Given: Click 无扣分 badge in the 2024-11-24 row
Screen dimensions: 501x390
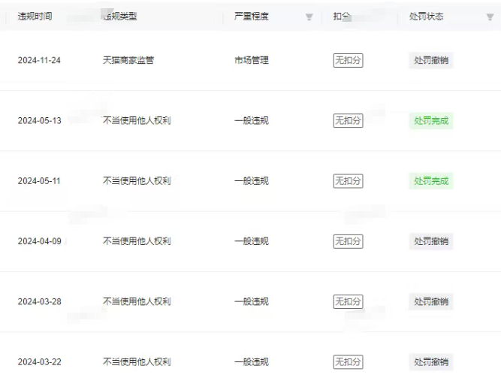Looking at the screenshot, I should pyautogui.click(x=348, y=60).
